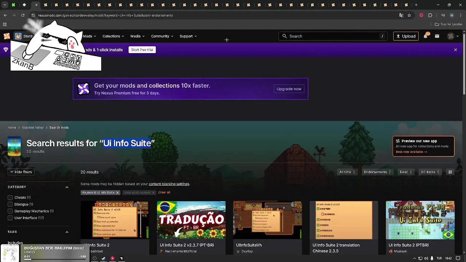Click the site Search field

(x=333, y=36)
